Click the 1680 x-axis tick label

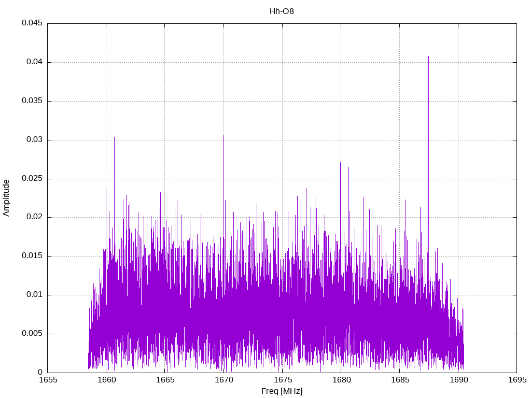point(341,380)
